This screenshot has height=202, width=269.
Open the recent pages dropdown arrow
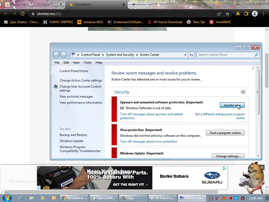click(69, 55)
